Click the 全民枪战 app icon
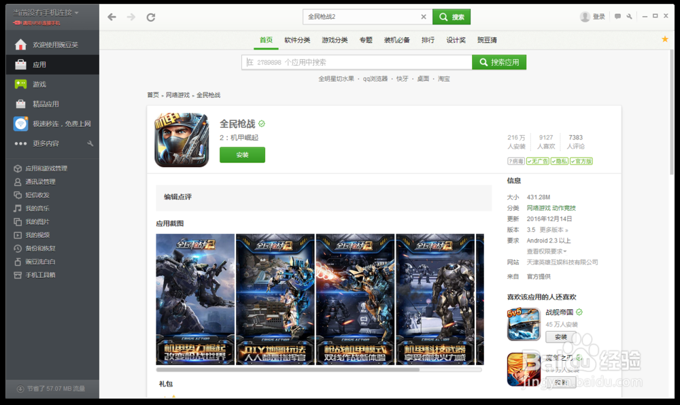This screenshot has height=405, width=680. (182, 140)
